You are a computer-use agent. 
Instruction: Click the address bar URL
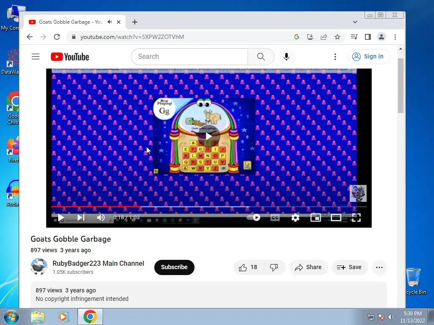tap(132, 37)
